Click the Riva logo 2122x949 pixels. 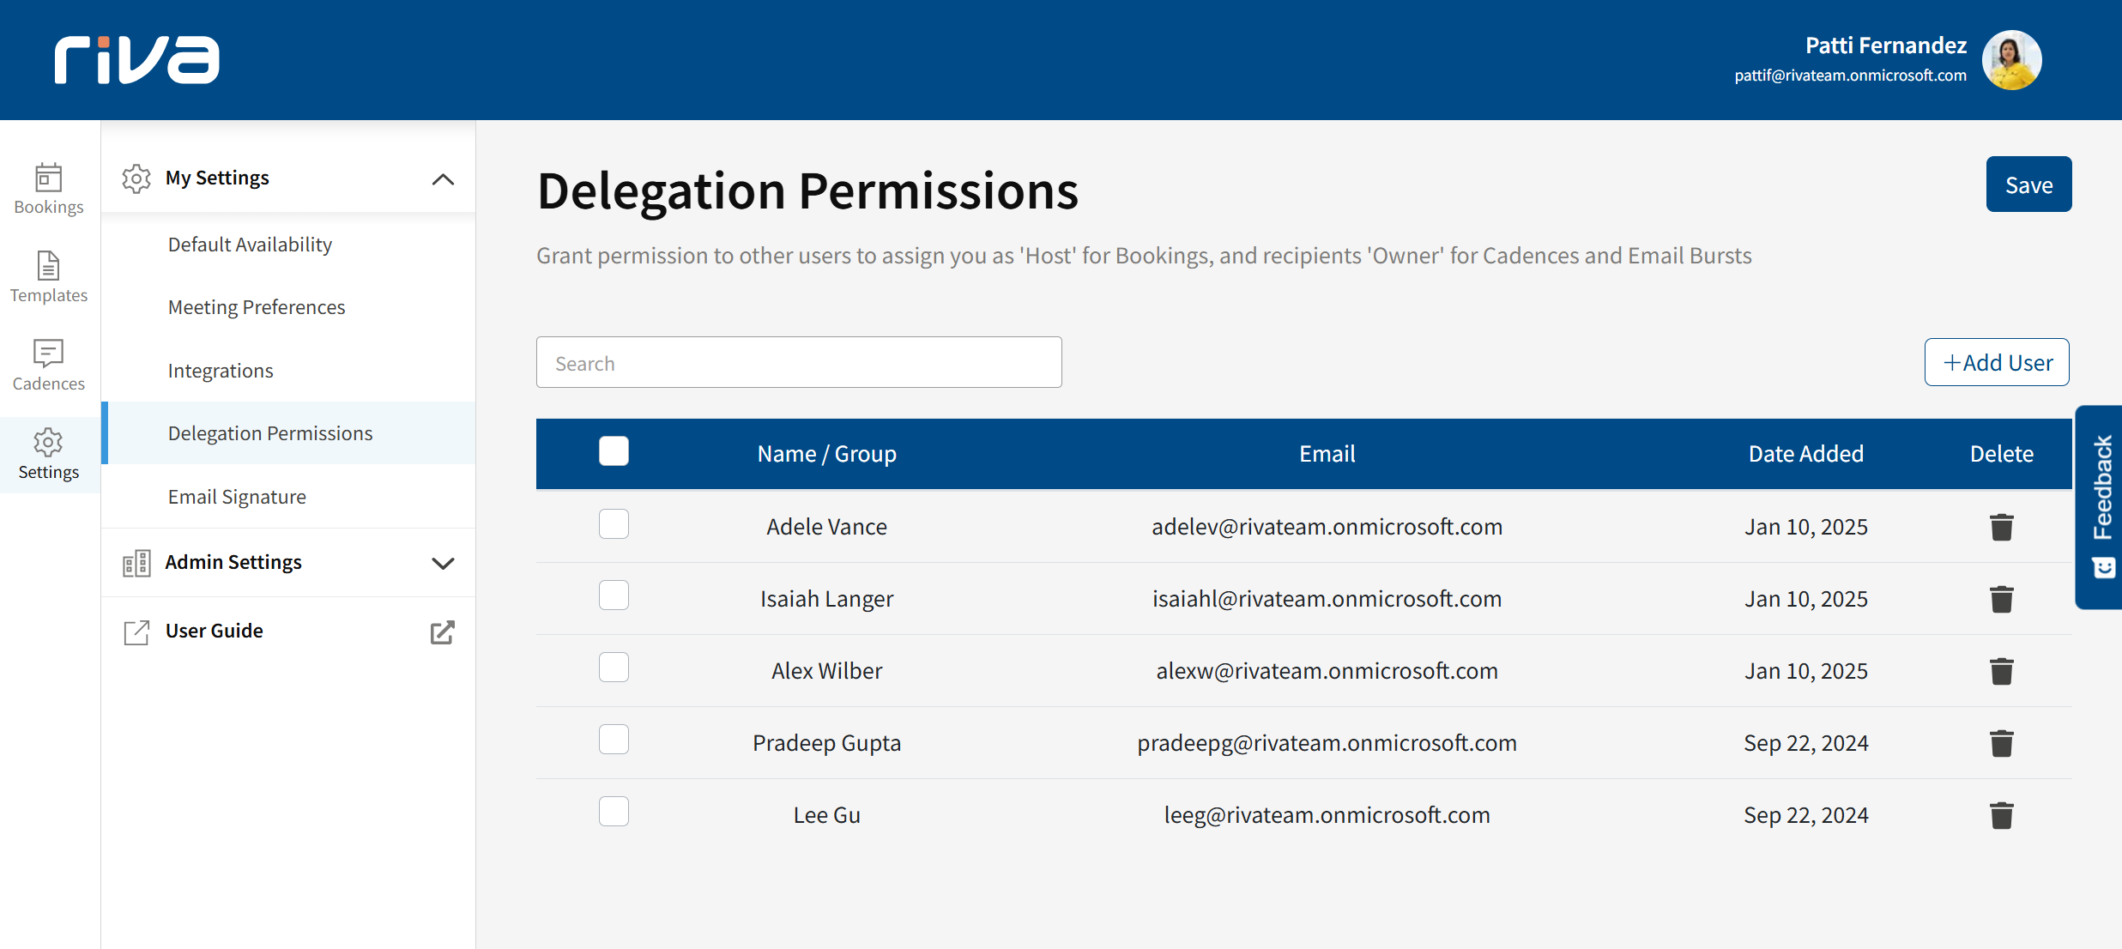click(x=137, y=60)
